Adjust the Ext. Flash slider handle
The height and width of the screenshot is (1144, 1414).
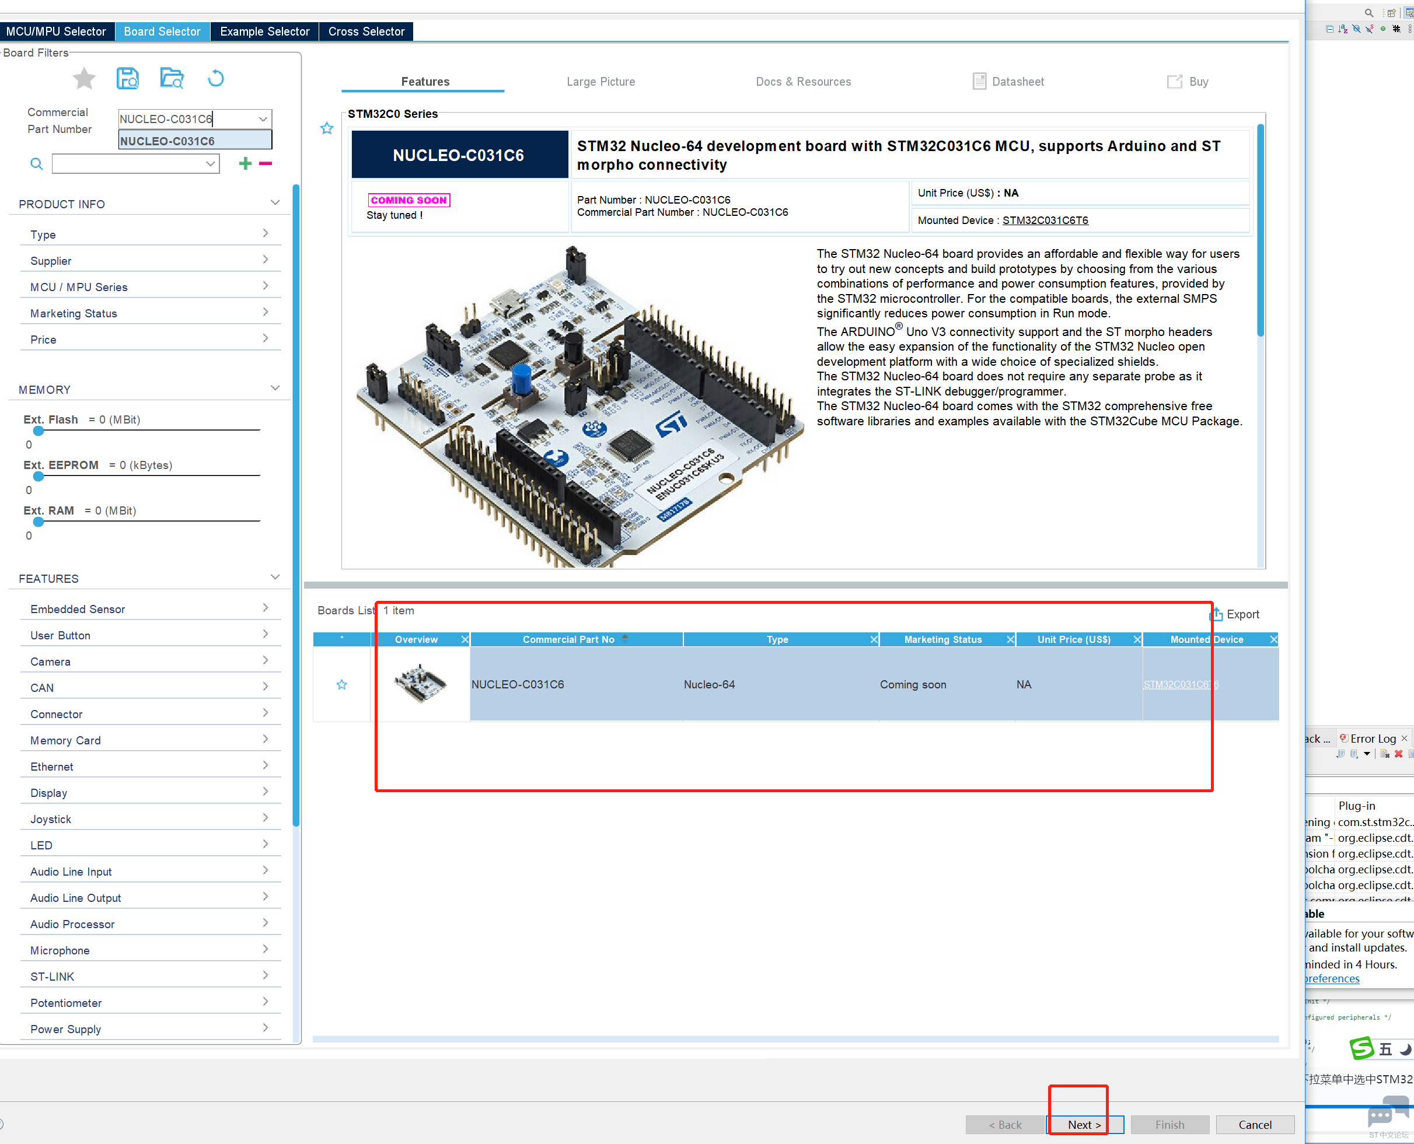[x=39, y=431]
